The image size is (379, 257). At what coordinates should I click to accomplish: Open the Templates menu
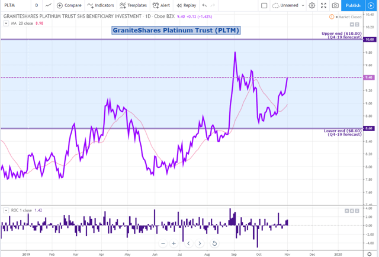click(133, 5)
